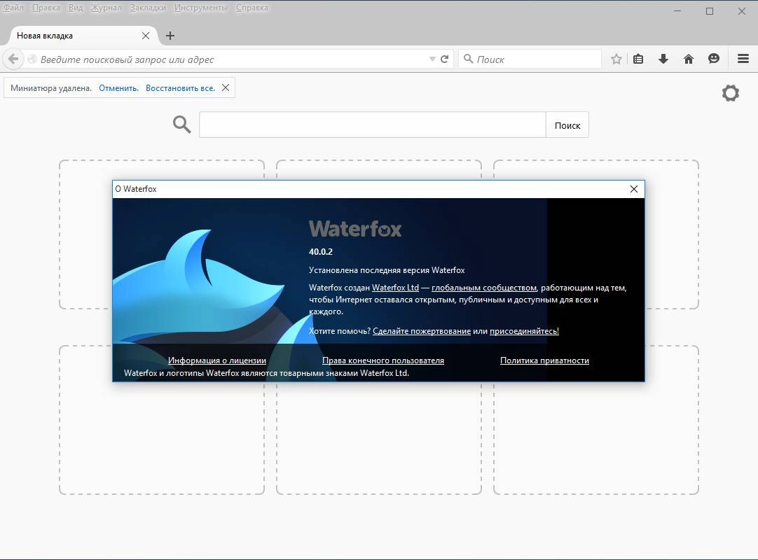The width and height of the screenshot is (758, 560).
Task: Open the hamburger menu
Action: point(743,59)
